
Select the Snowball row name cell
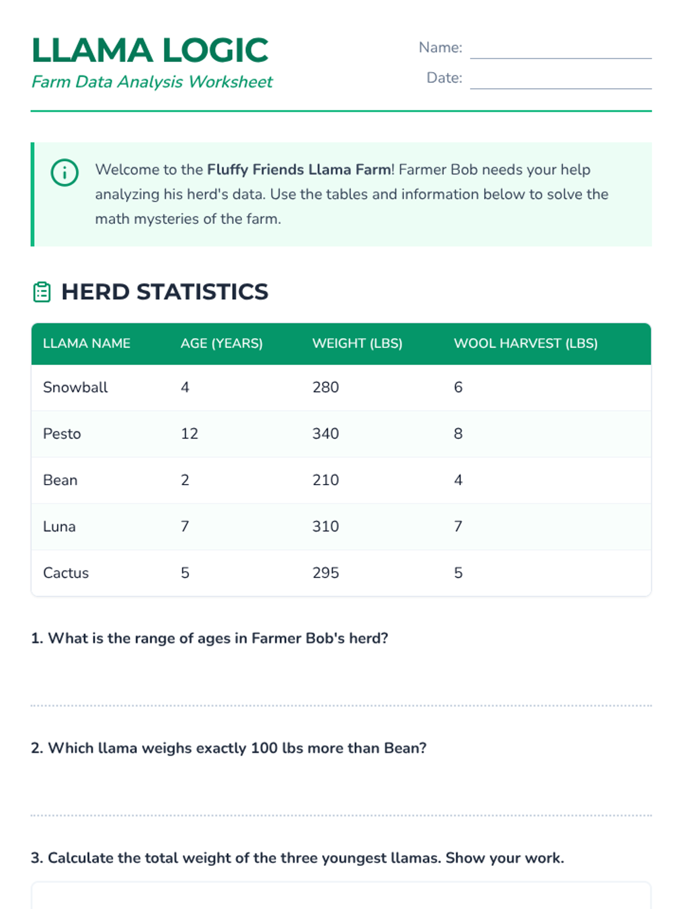click(x=76, y=387)
